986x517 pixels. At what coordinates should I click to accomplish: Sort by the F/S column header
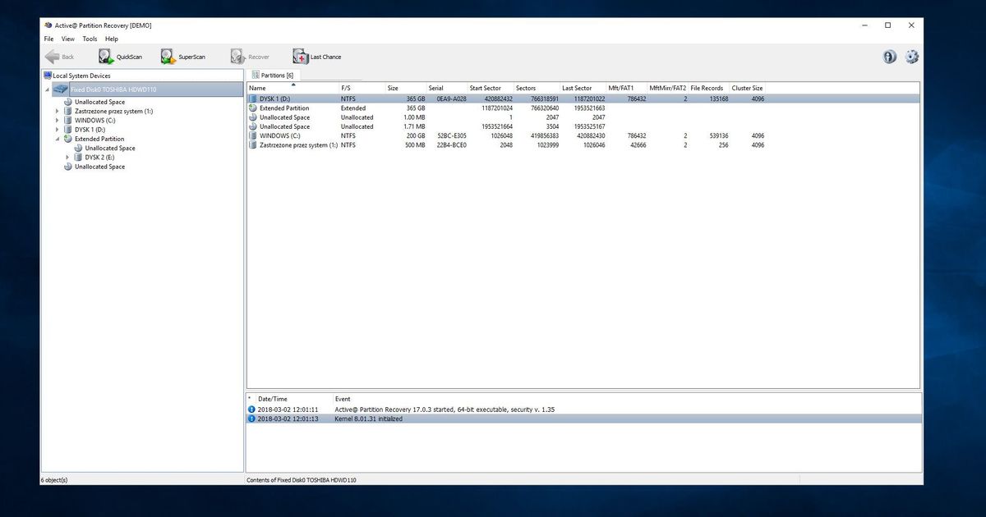pos(362,88)
